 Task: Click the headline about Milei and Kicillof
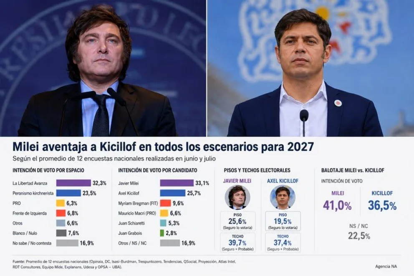click(x=163, y=147)
